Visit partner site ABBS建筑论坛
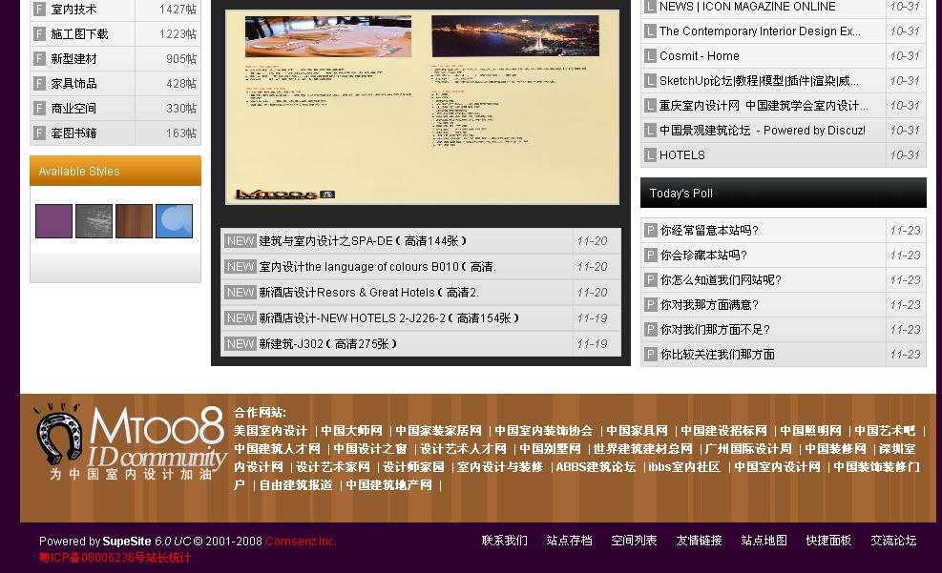This screenshot has height=573, width=942. pos(596,467)
